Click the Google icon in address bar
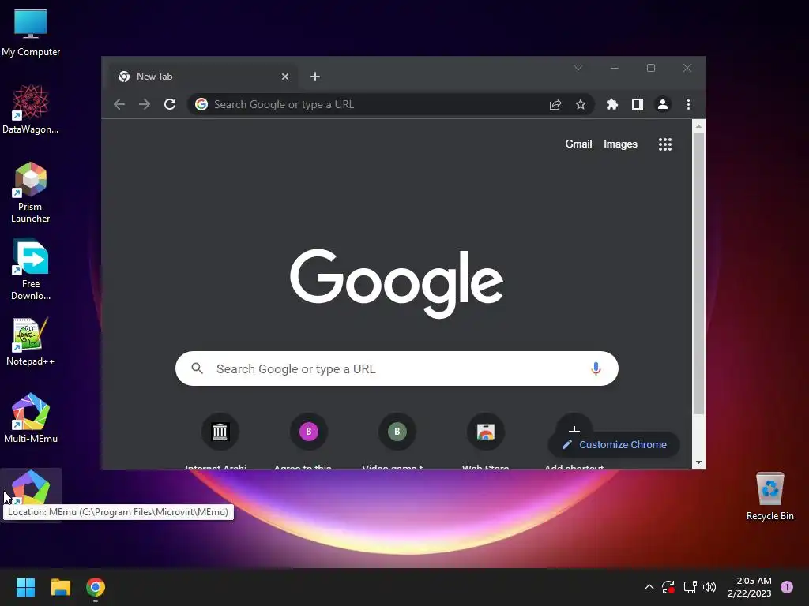809x606 pixels. tap(201, 105)
